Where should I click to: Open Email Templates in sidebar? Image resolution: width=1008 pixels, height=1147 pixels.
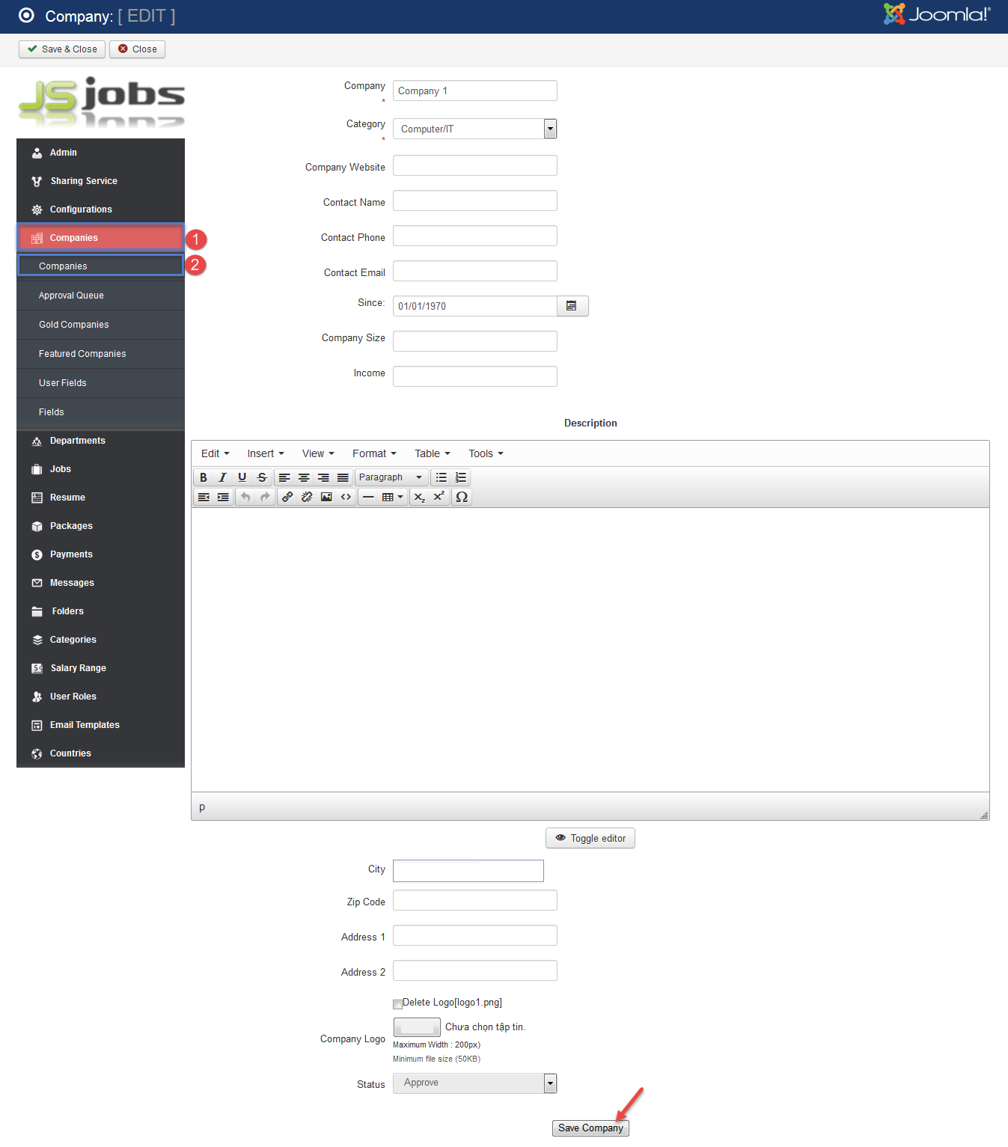coord(100,725)
